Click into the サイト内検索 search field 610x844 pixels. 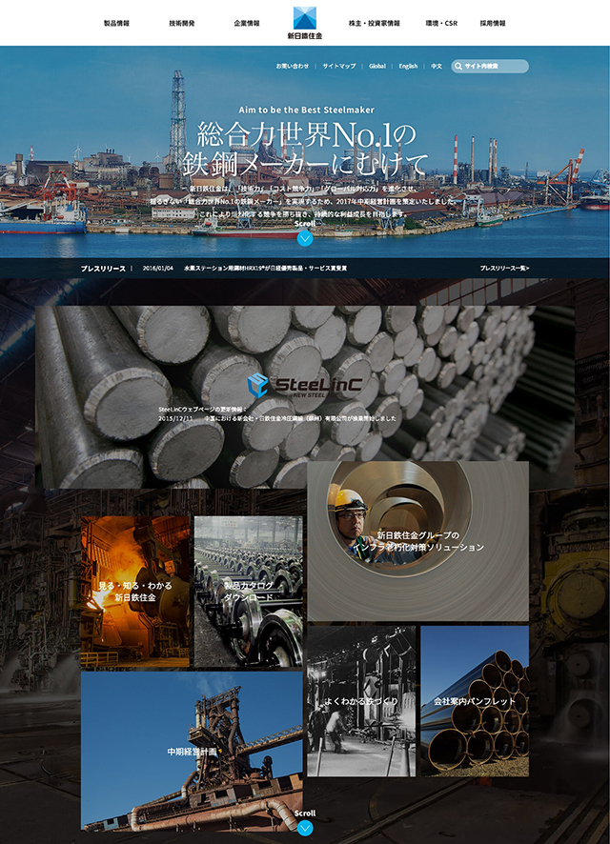tap(494, 67)
